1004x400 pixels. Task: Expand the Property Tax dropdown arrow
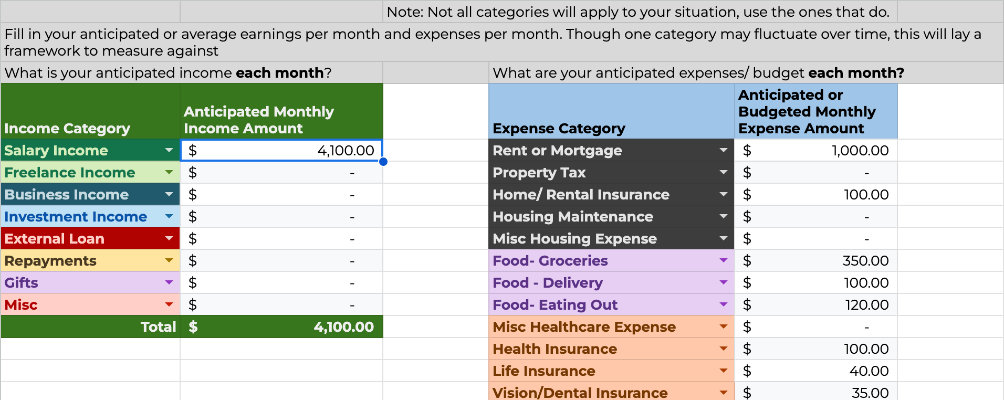pyautogui.click(x=724, y=173)
